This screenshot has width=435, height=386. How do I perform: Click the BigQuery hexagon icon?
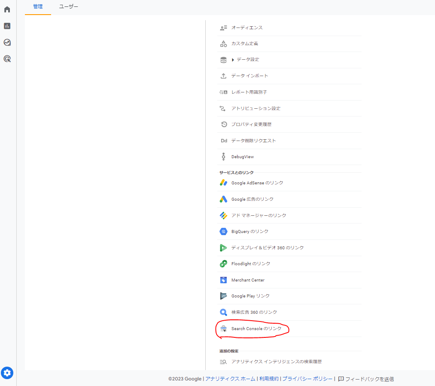[223, 231]
